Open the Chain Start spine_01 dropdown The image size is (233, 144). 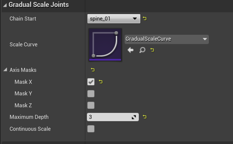pos(114,19)
